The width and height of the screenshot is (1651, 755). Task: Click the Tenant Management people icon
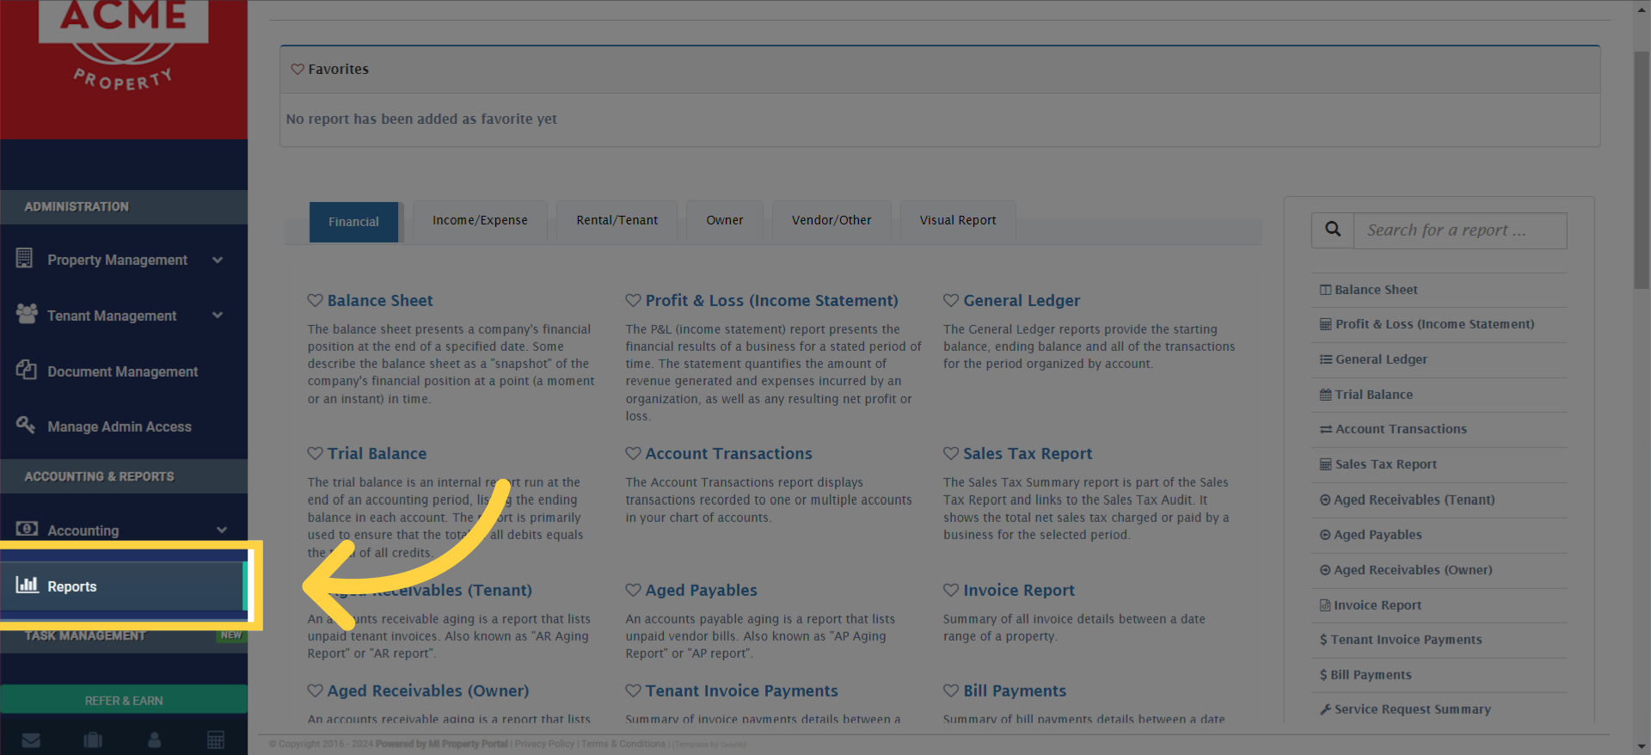pos(27,314)
